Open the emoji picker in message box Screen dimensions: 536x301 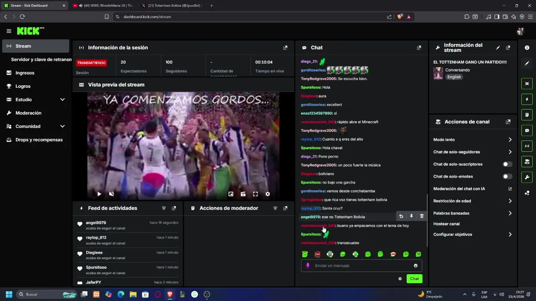coord(415,265)
